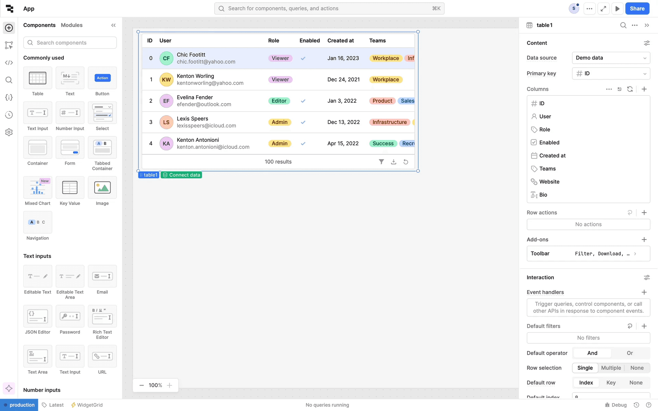This screenshot has width=658, height=411.
Task: Click the table download icon
Action: pos(393,162)
